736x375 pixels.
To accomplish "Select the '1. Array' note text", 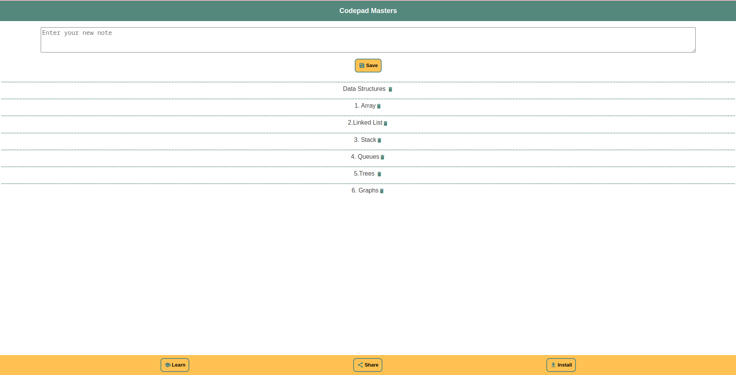I will click(x=365, y=106).
